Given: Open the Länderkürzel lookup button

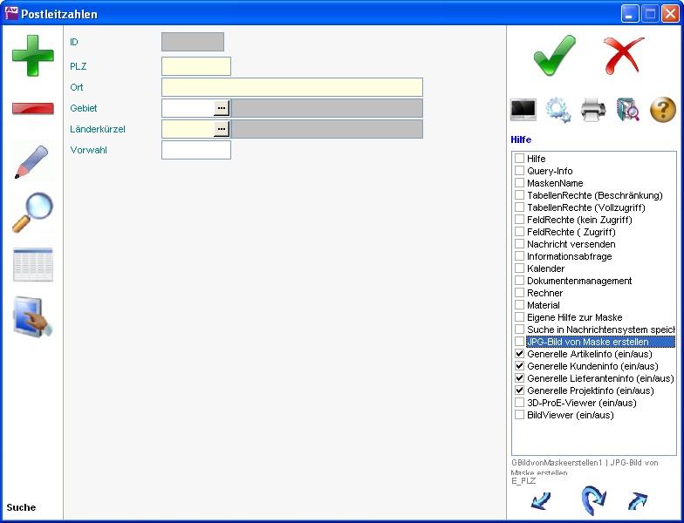Looking at the screenshot, I should coord(222,129).
